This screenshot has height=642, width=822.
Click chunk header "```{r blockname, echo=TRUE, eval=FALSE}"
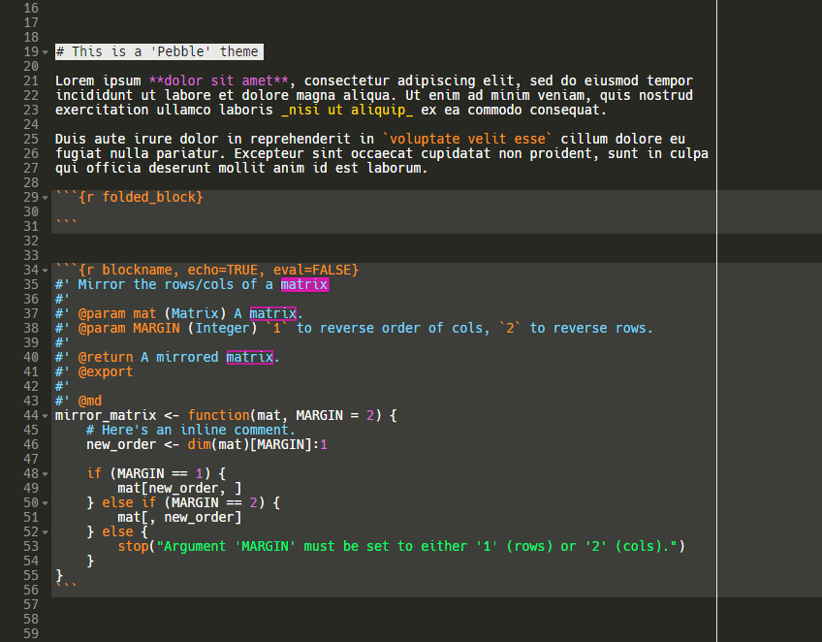click(207, 270)
